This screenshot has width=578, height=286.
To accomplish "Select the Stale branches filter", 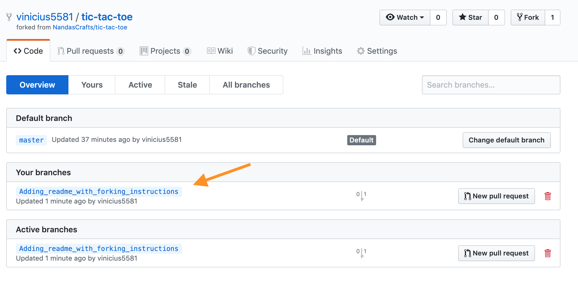I will [x=187, y=85].
